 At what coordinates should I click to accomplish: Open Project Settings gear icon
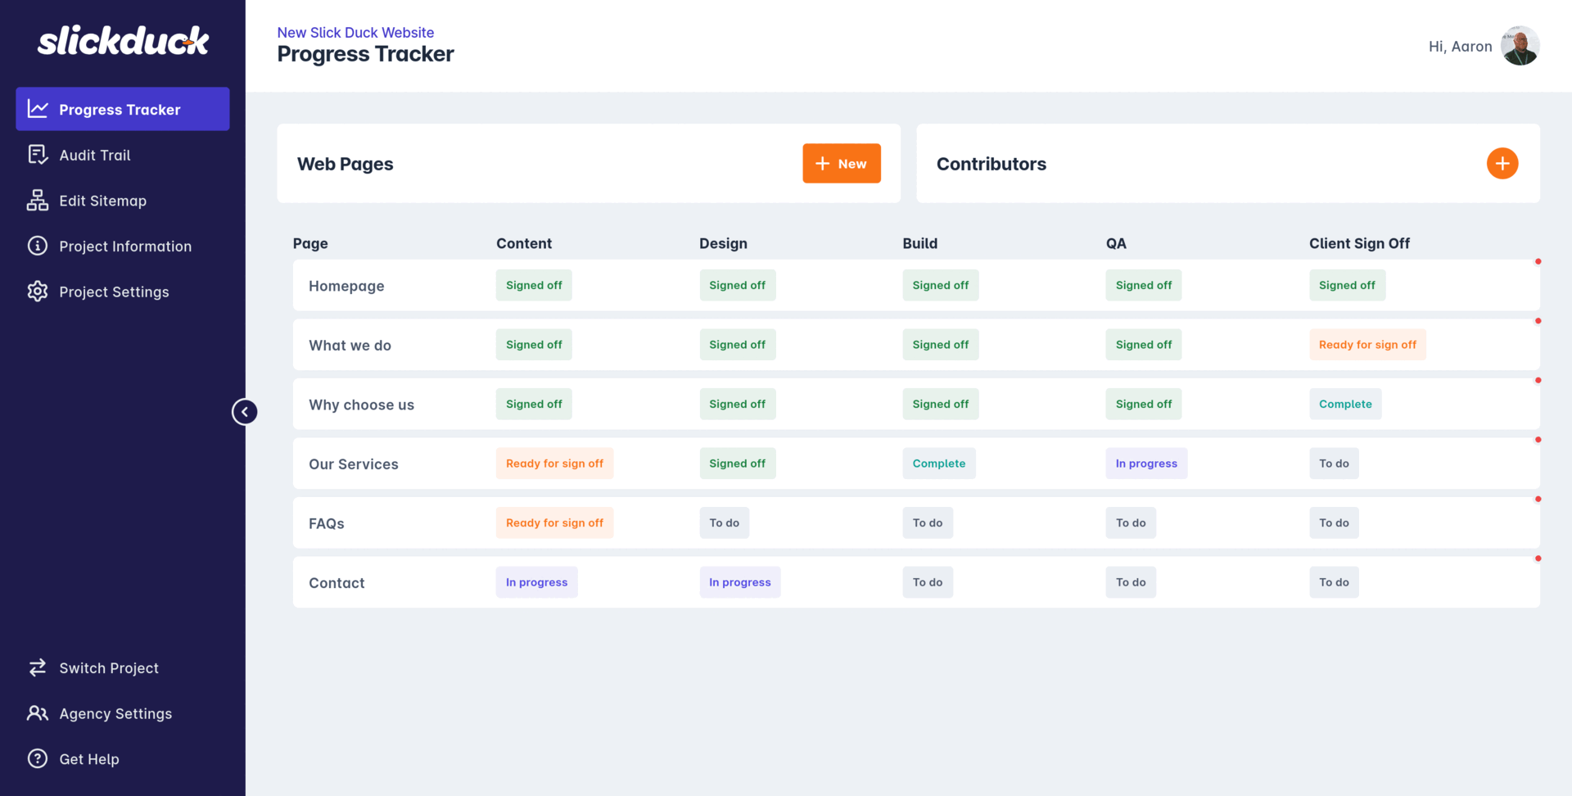click(x=38, y=292)
